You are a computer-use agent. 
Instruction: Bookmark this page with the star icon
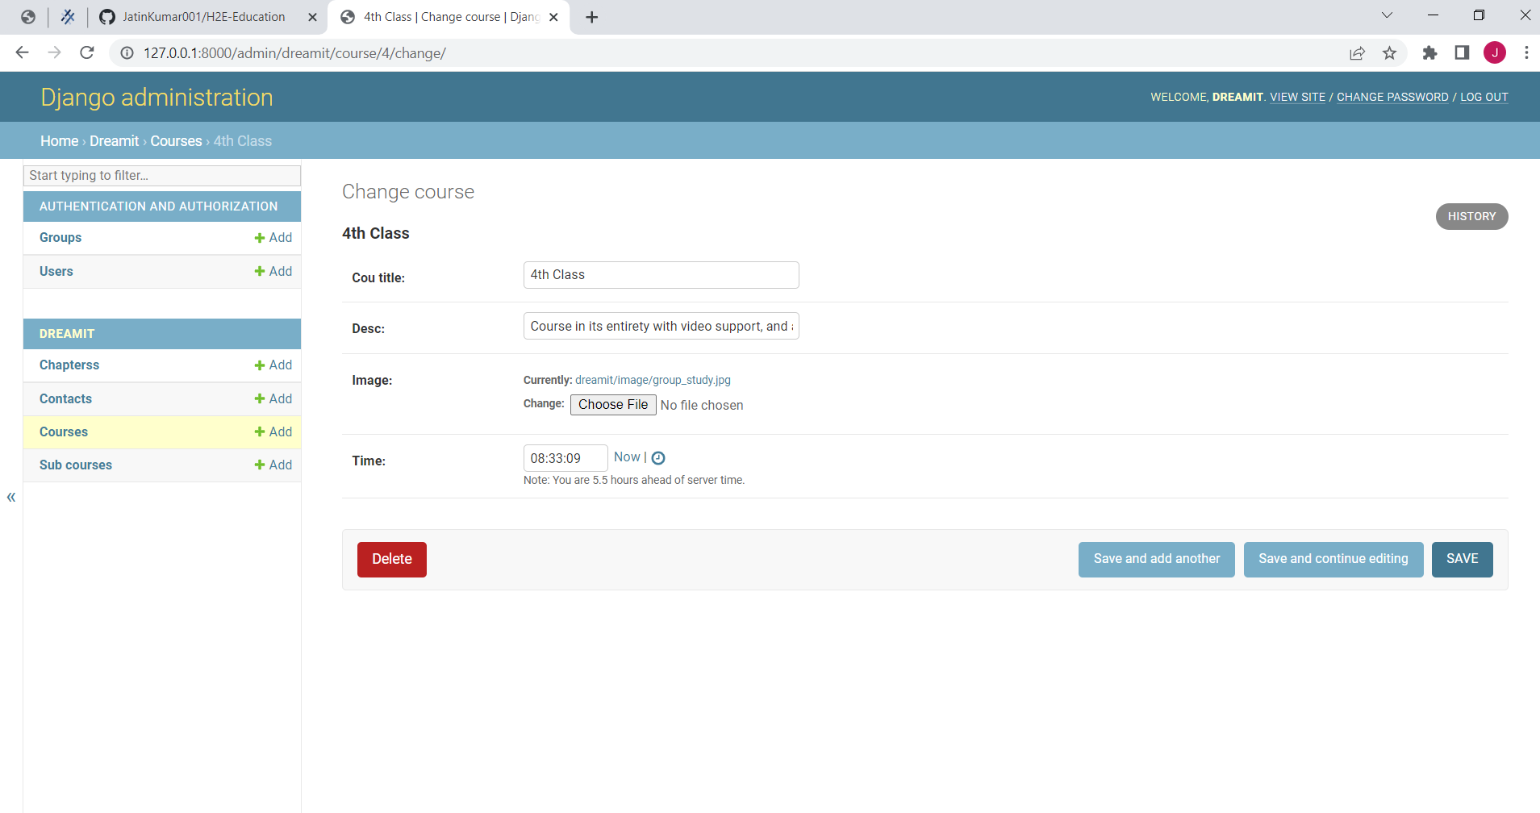point(1388,52)
